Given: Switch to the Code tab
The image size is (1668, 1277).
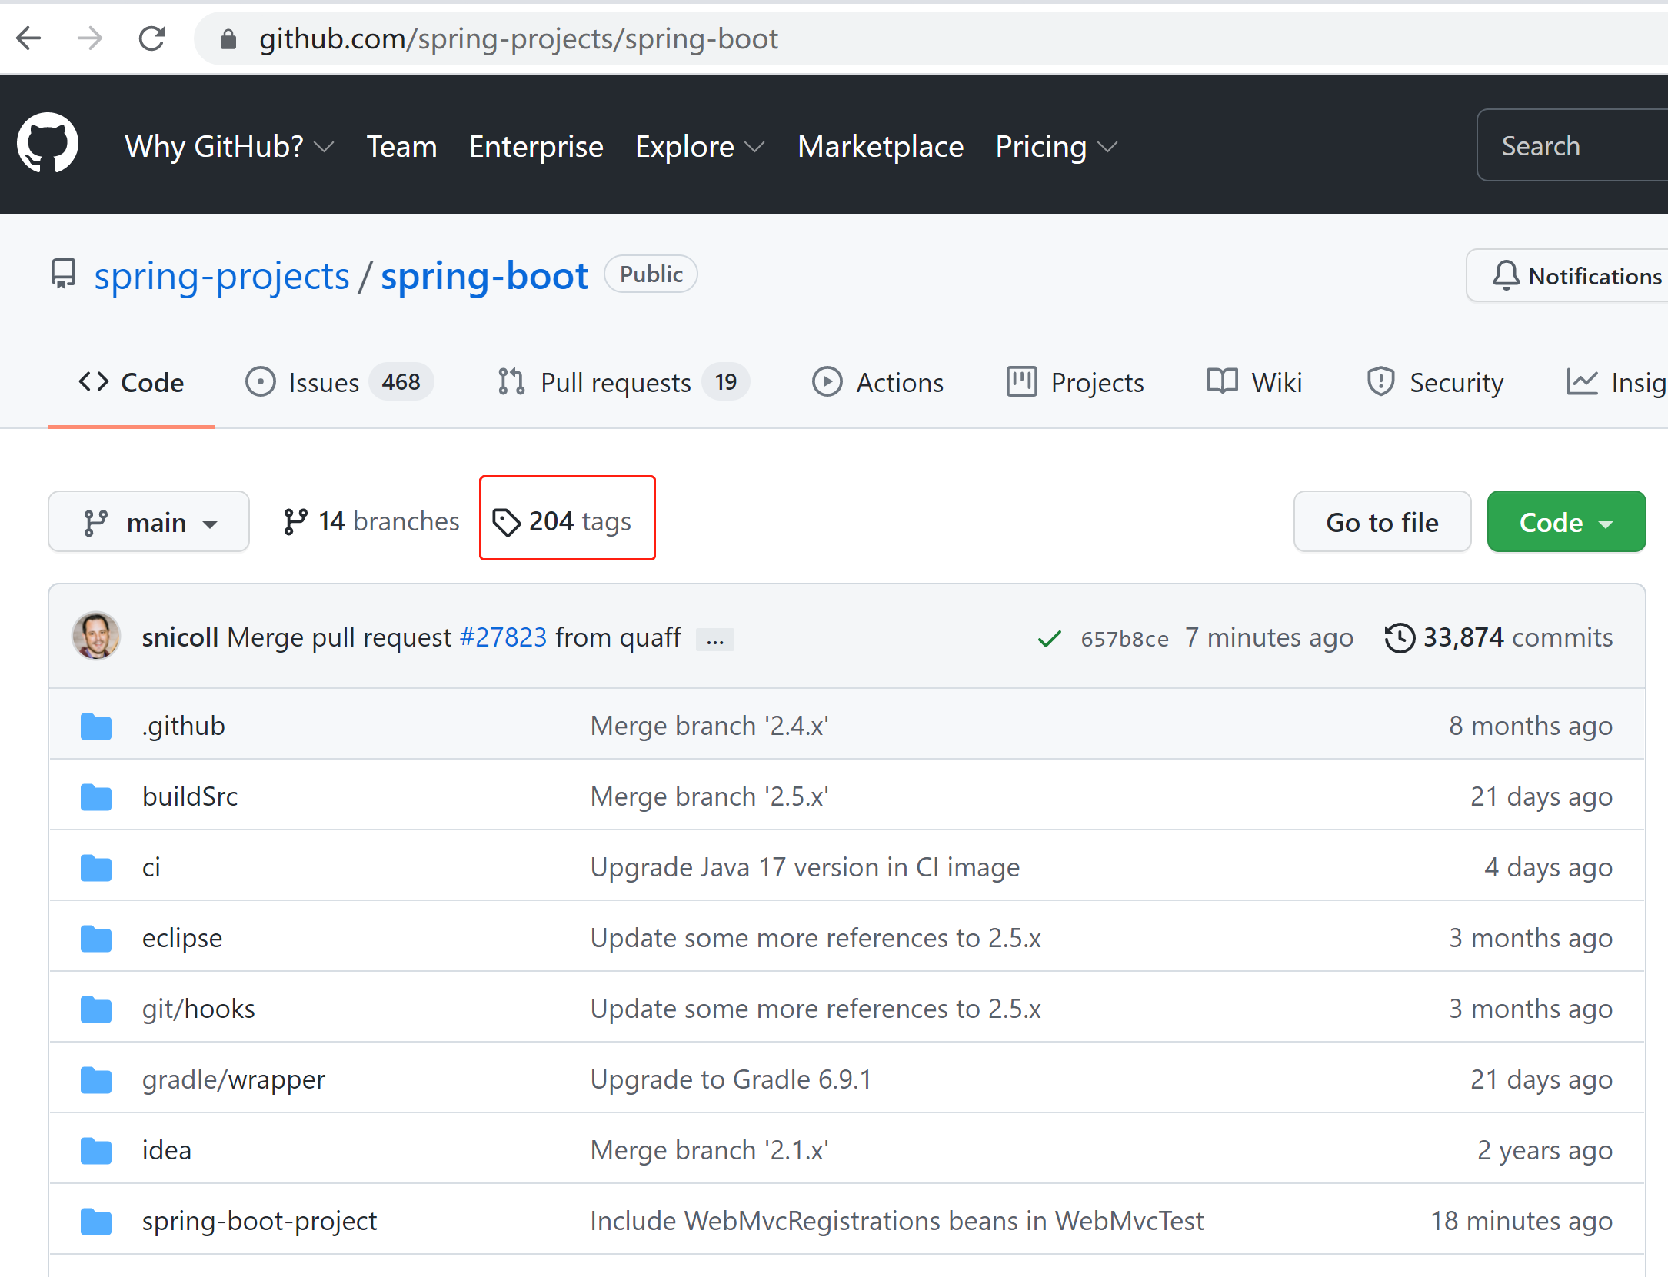Looking at the screenshot, I should [x=131, y=382].
